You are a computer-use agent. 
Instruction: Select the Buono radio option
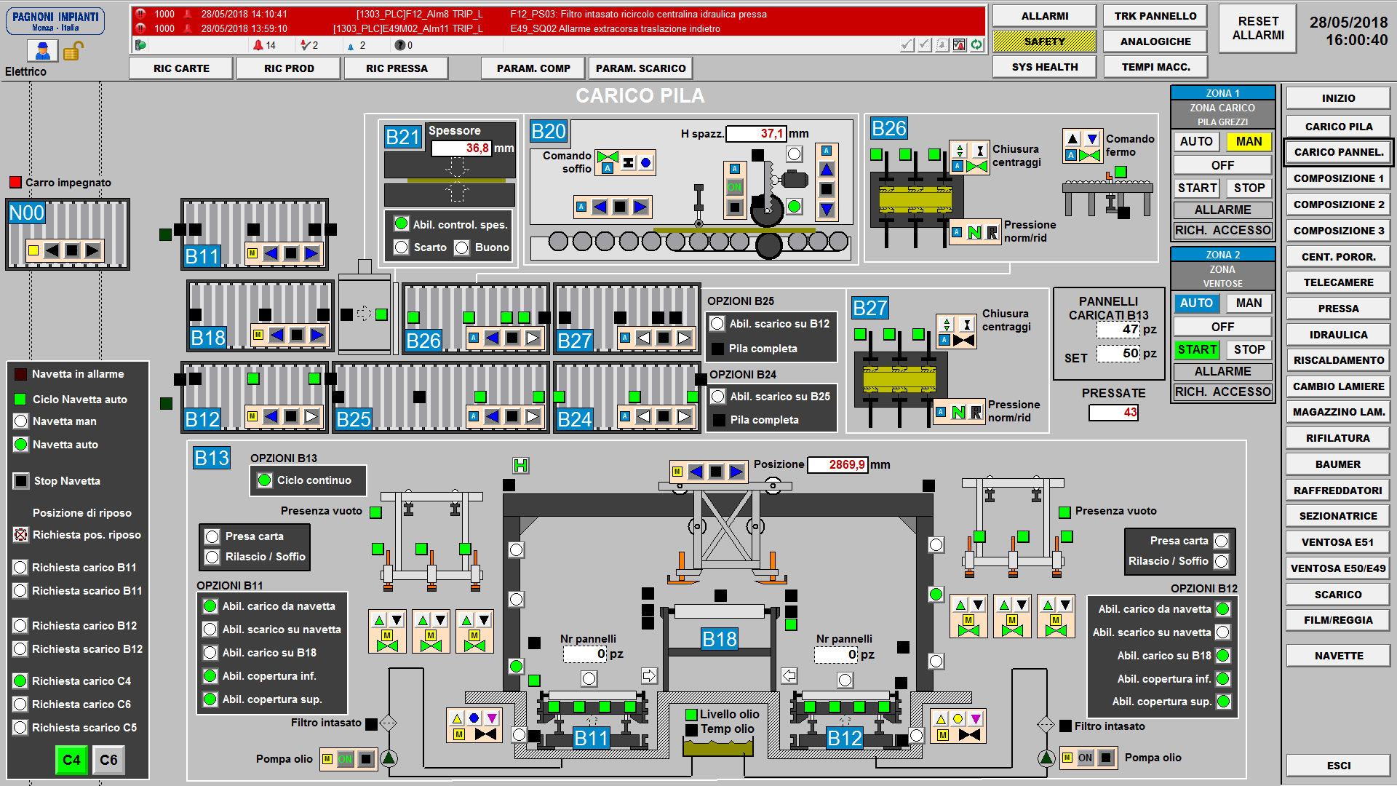[x=462, y=247]
